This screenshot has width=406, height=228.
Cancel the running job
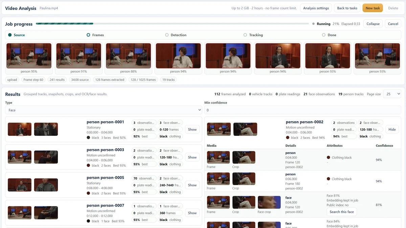click(393, 24)
